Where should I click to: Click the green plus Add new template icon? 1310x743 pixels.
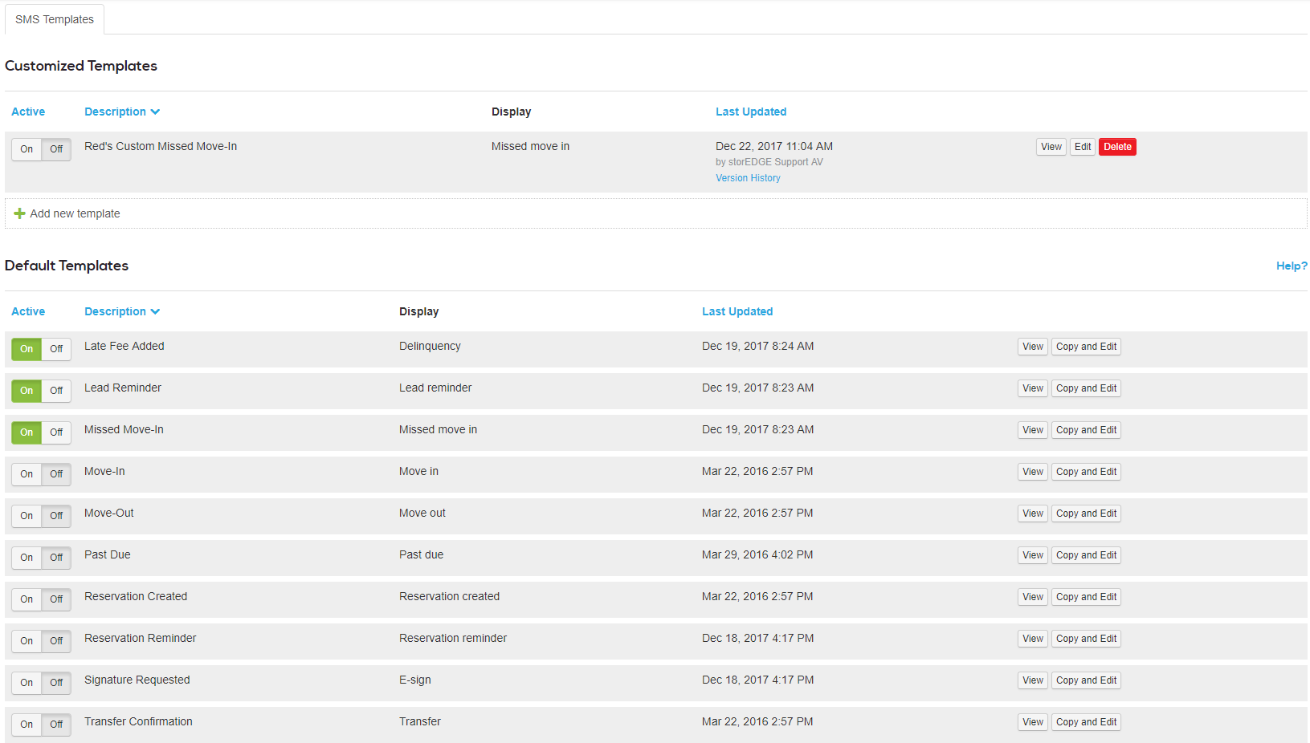tap(19, 213)
